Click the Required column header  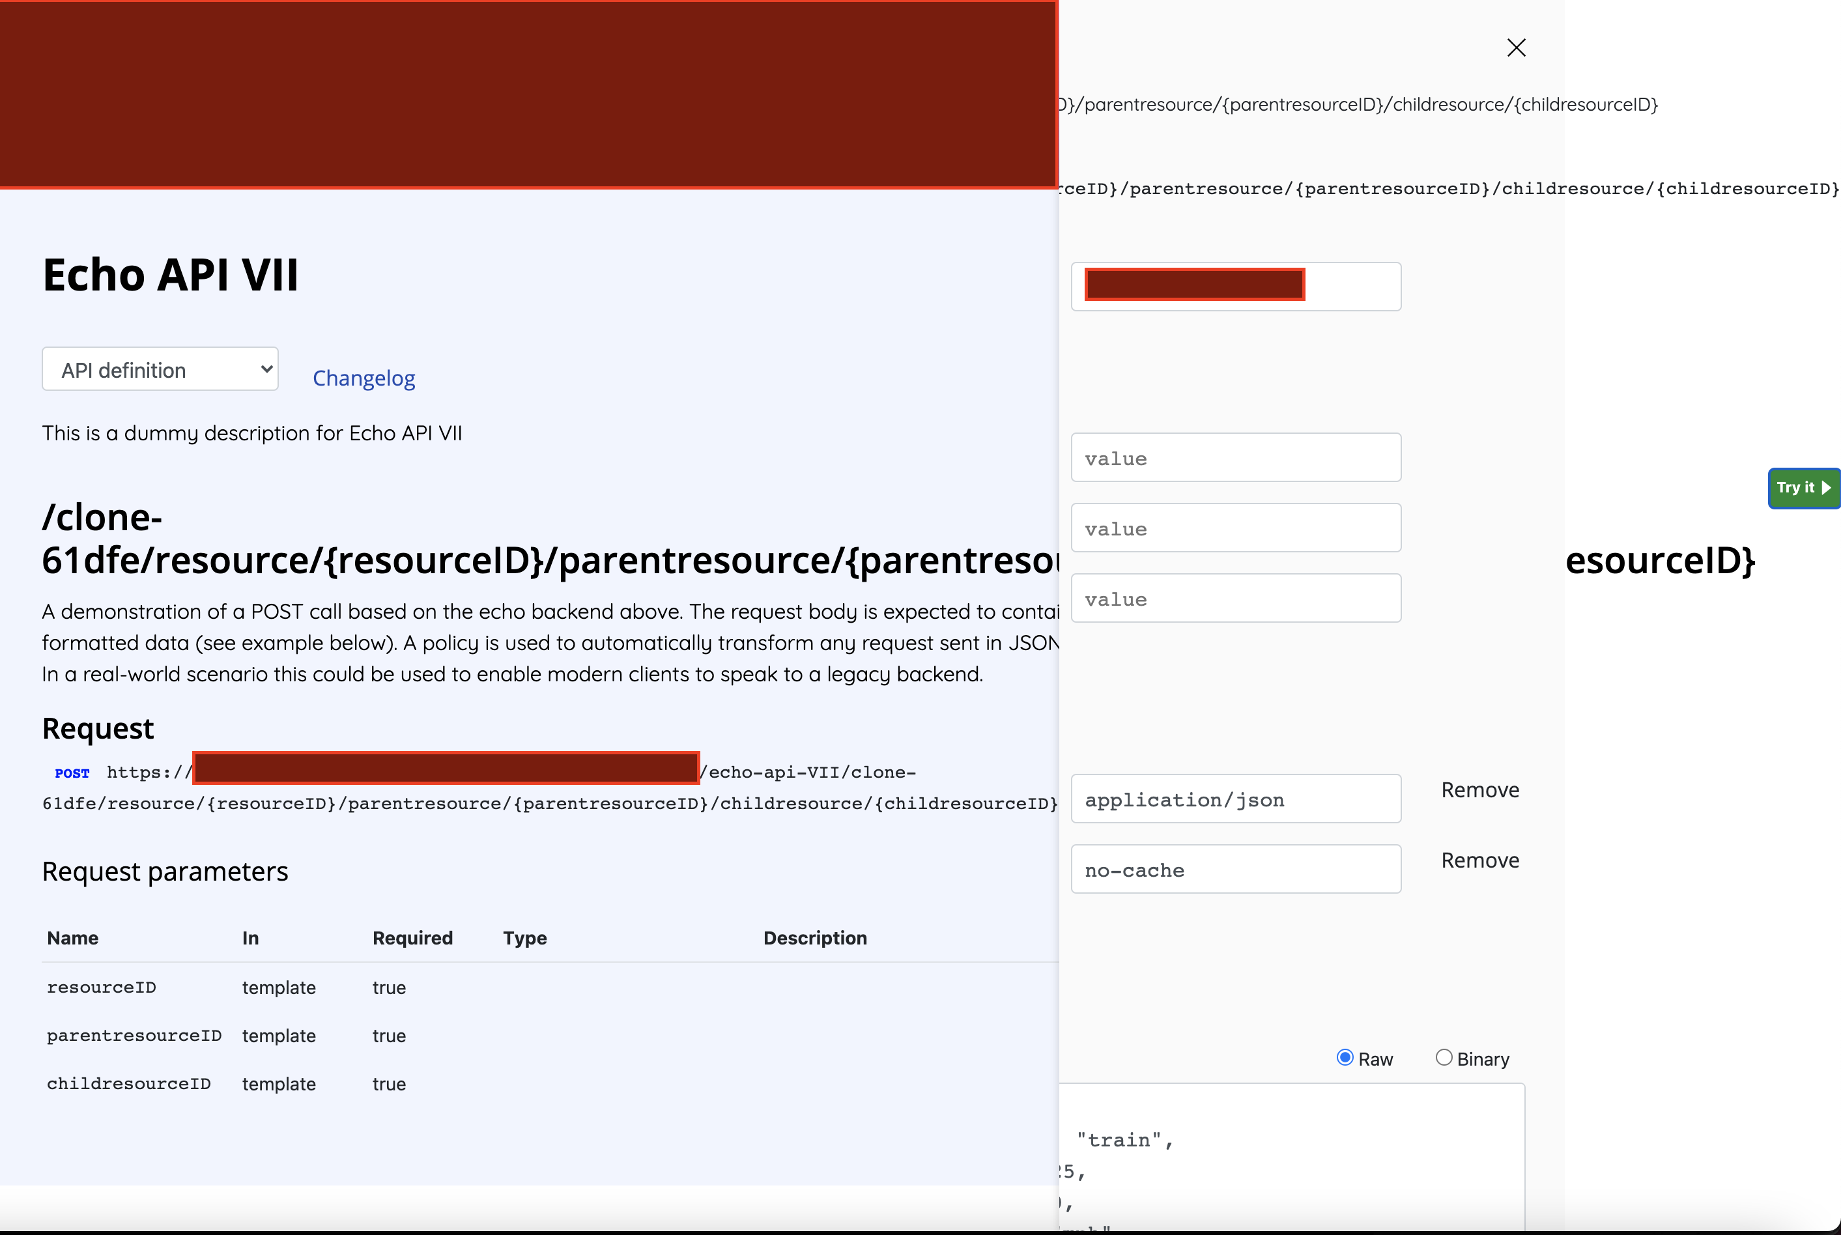(x=413, y=938)
